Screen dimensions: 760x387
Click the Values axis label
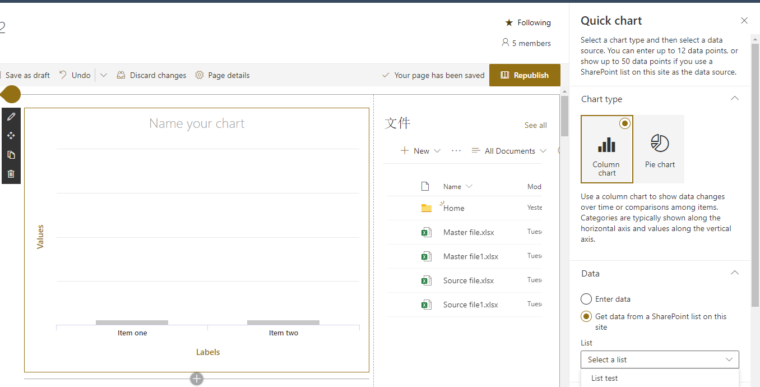[40, 237]
